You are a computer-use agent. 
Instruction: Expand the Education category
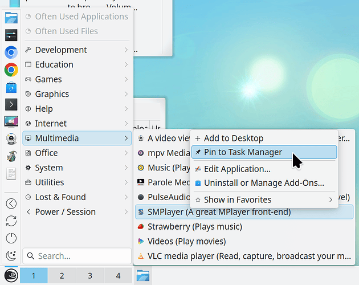pyautogui.click(x=77, y=64)
